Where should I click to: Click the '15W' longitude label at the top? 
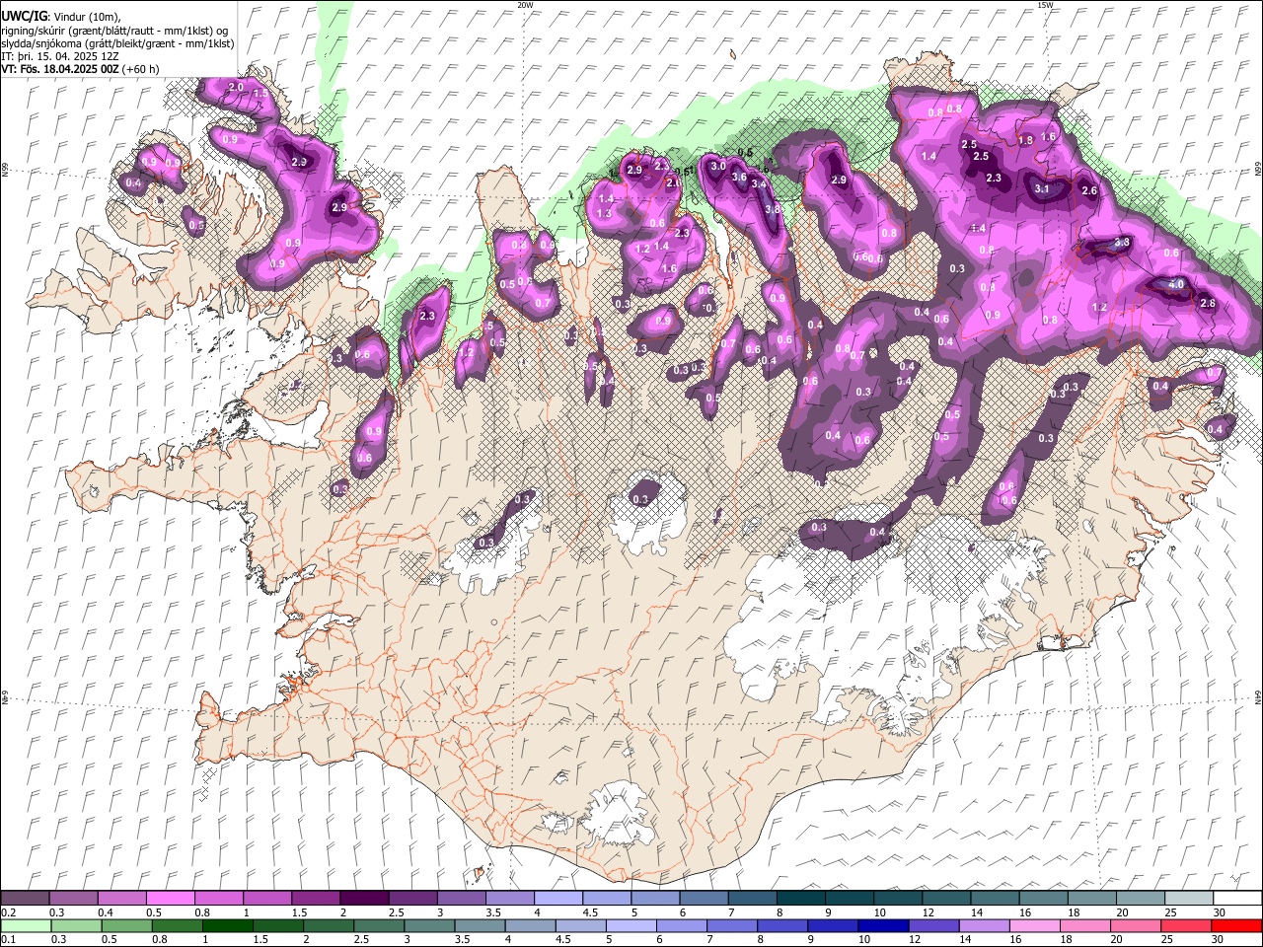[x=1045, y=5]
